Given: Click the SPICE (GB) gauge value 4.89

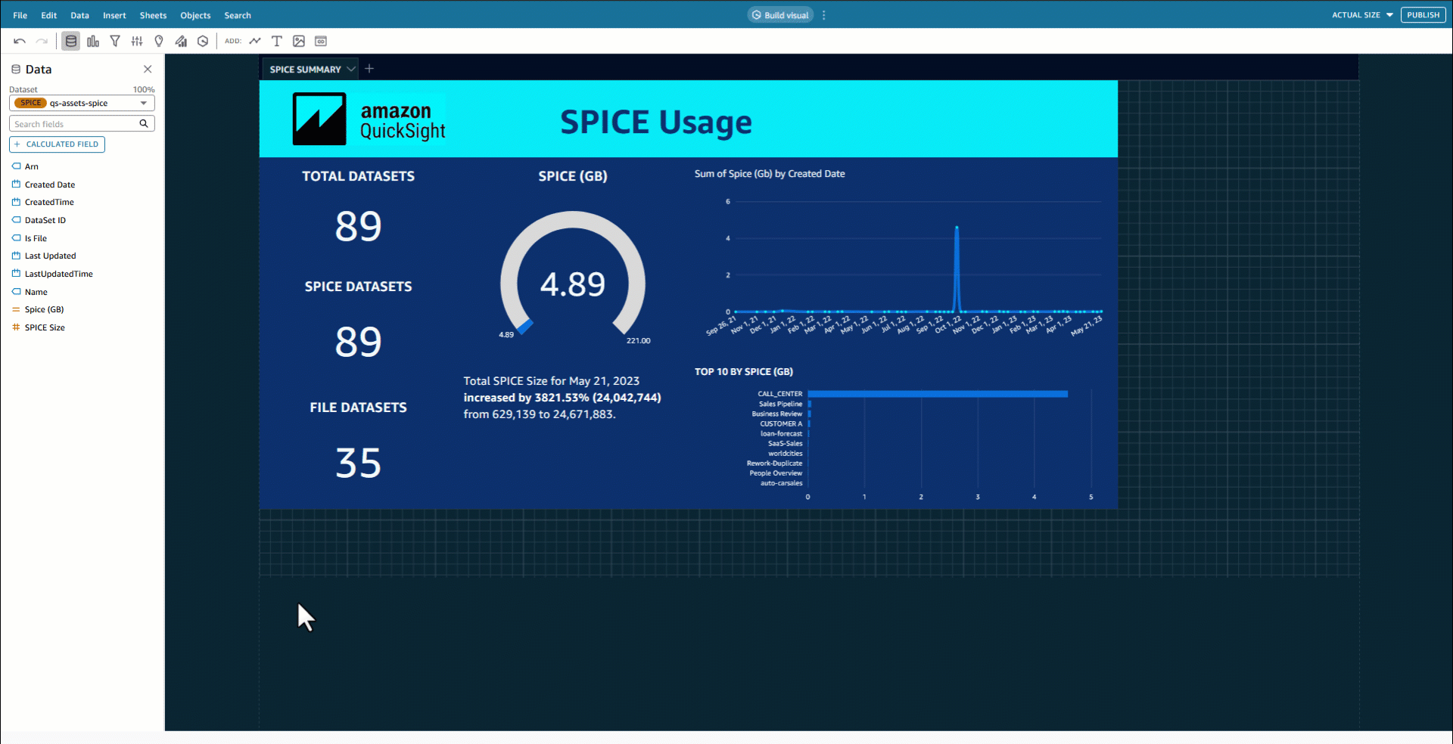Looking at the screenshot, I should [573, 284].
